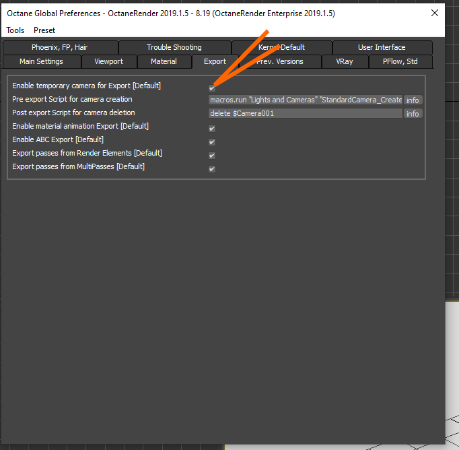Open the Preset menu
Screen dimensions: 459x450
pyautogui.click(x=44, y=30)
